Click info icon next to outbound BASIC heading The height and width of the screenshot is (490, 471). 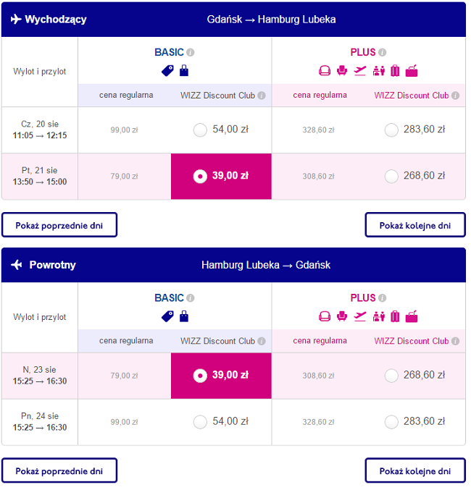[x=191, y=53]
